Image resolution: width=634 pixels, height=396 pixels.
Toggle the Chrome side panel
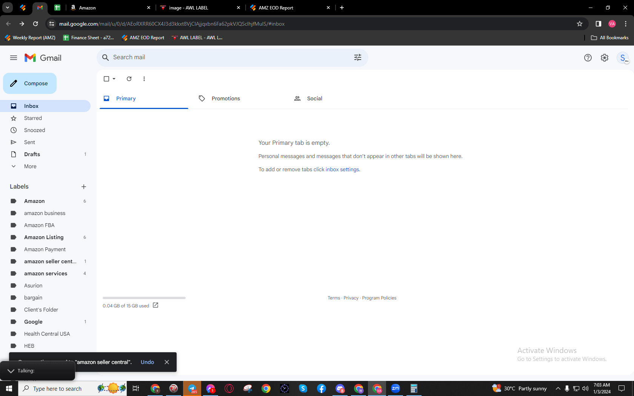click(598, 24)
